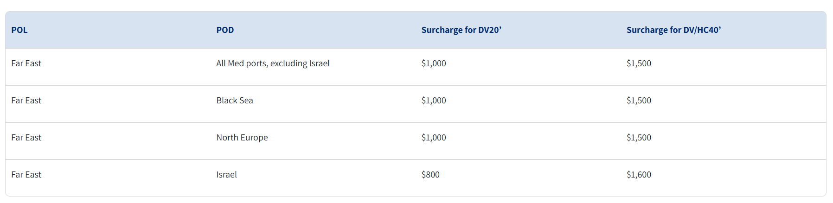Select $1,500 in the Med ports row

click(x=639, y=63)
